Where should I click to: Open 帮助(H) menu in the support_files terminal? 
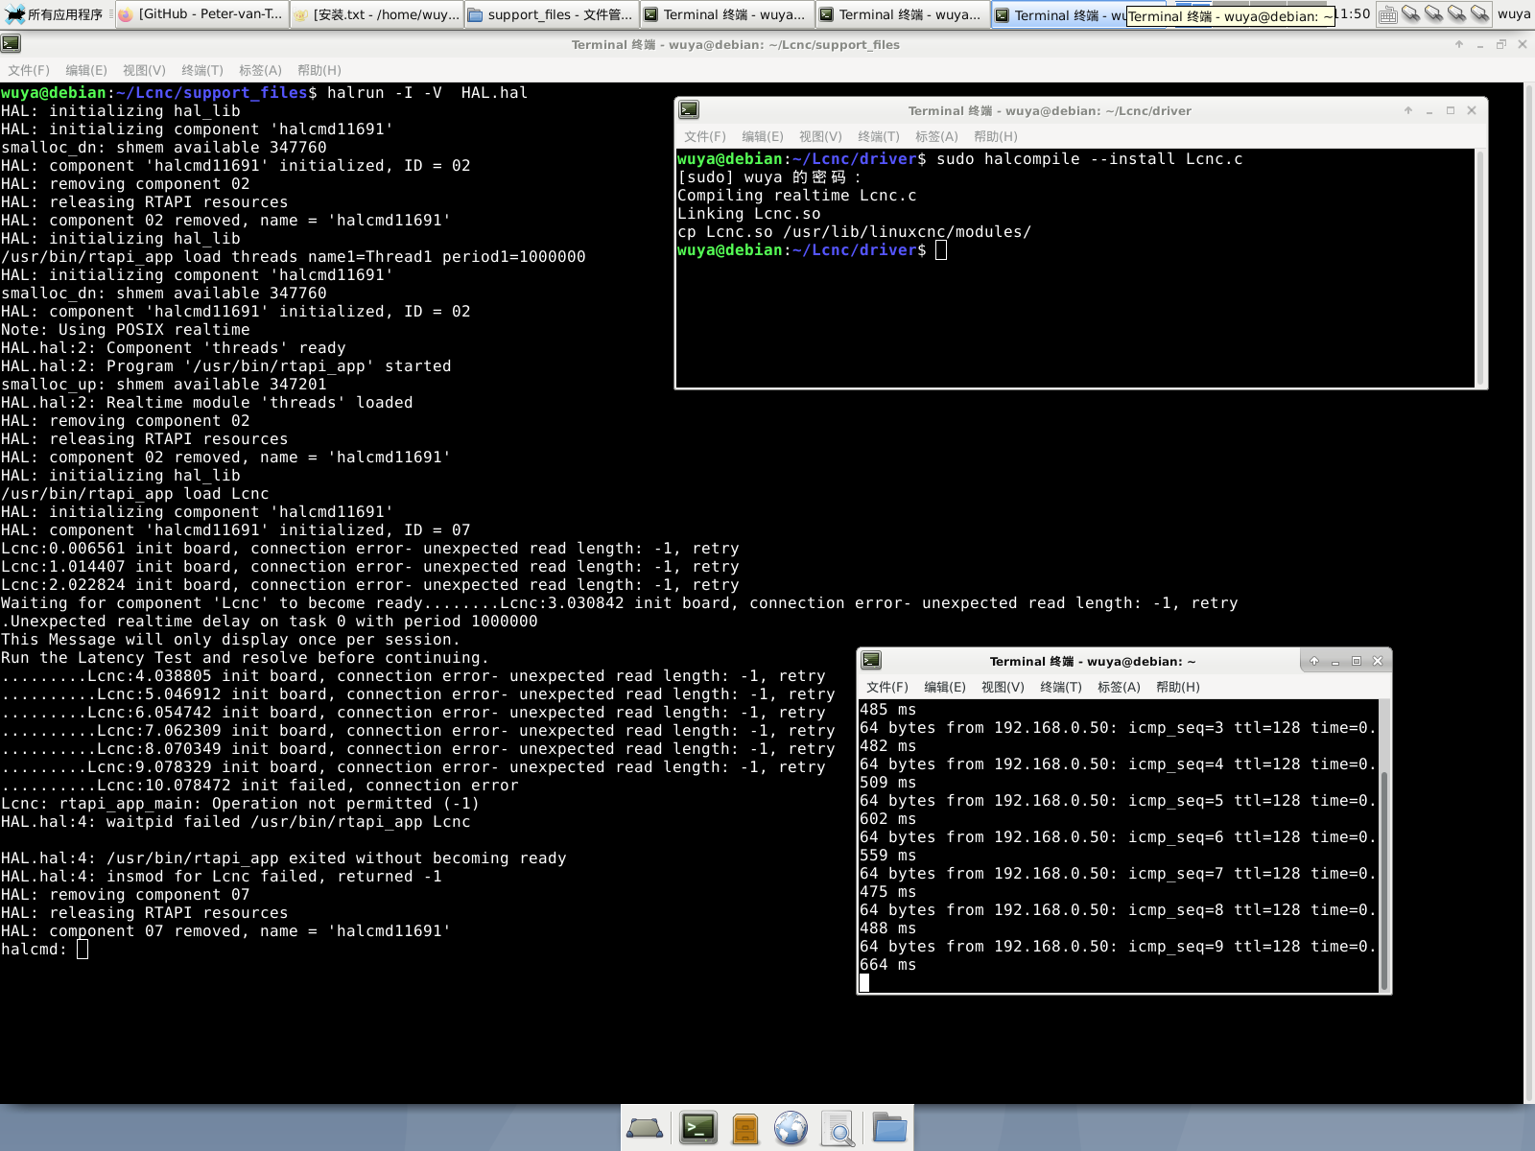click(x=319, y=70)
